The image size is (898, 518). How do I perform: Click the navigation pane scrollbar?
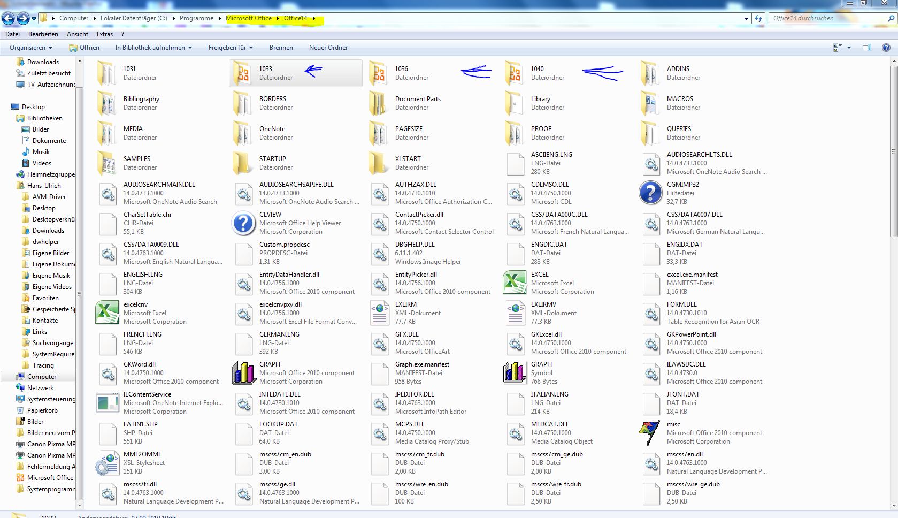(80, 293)
